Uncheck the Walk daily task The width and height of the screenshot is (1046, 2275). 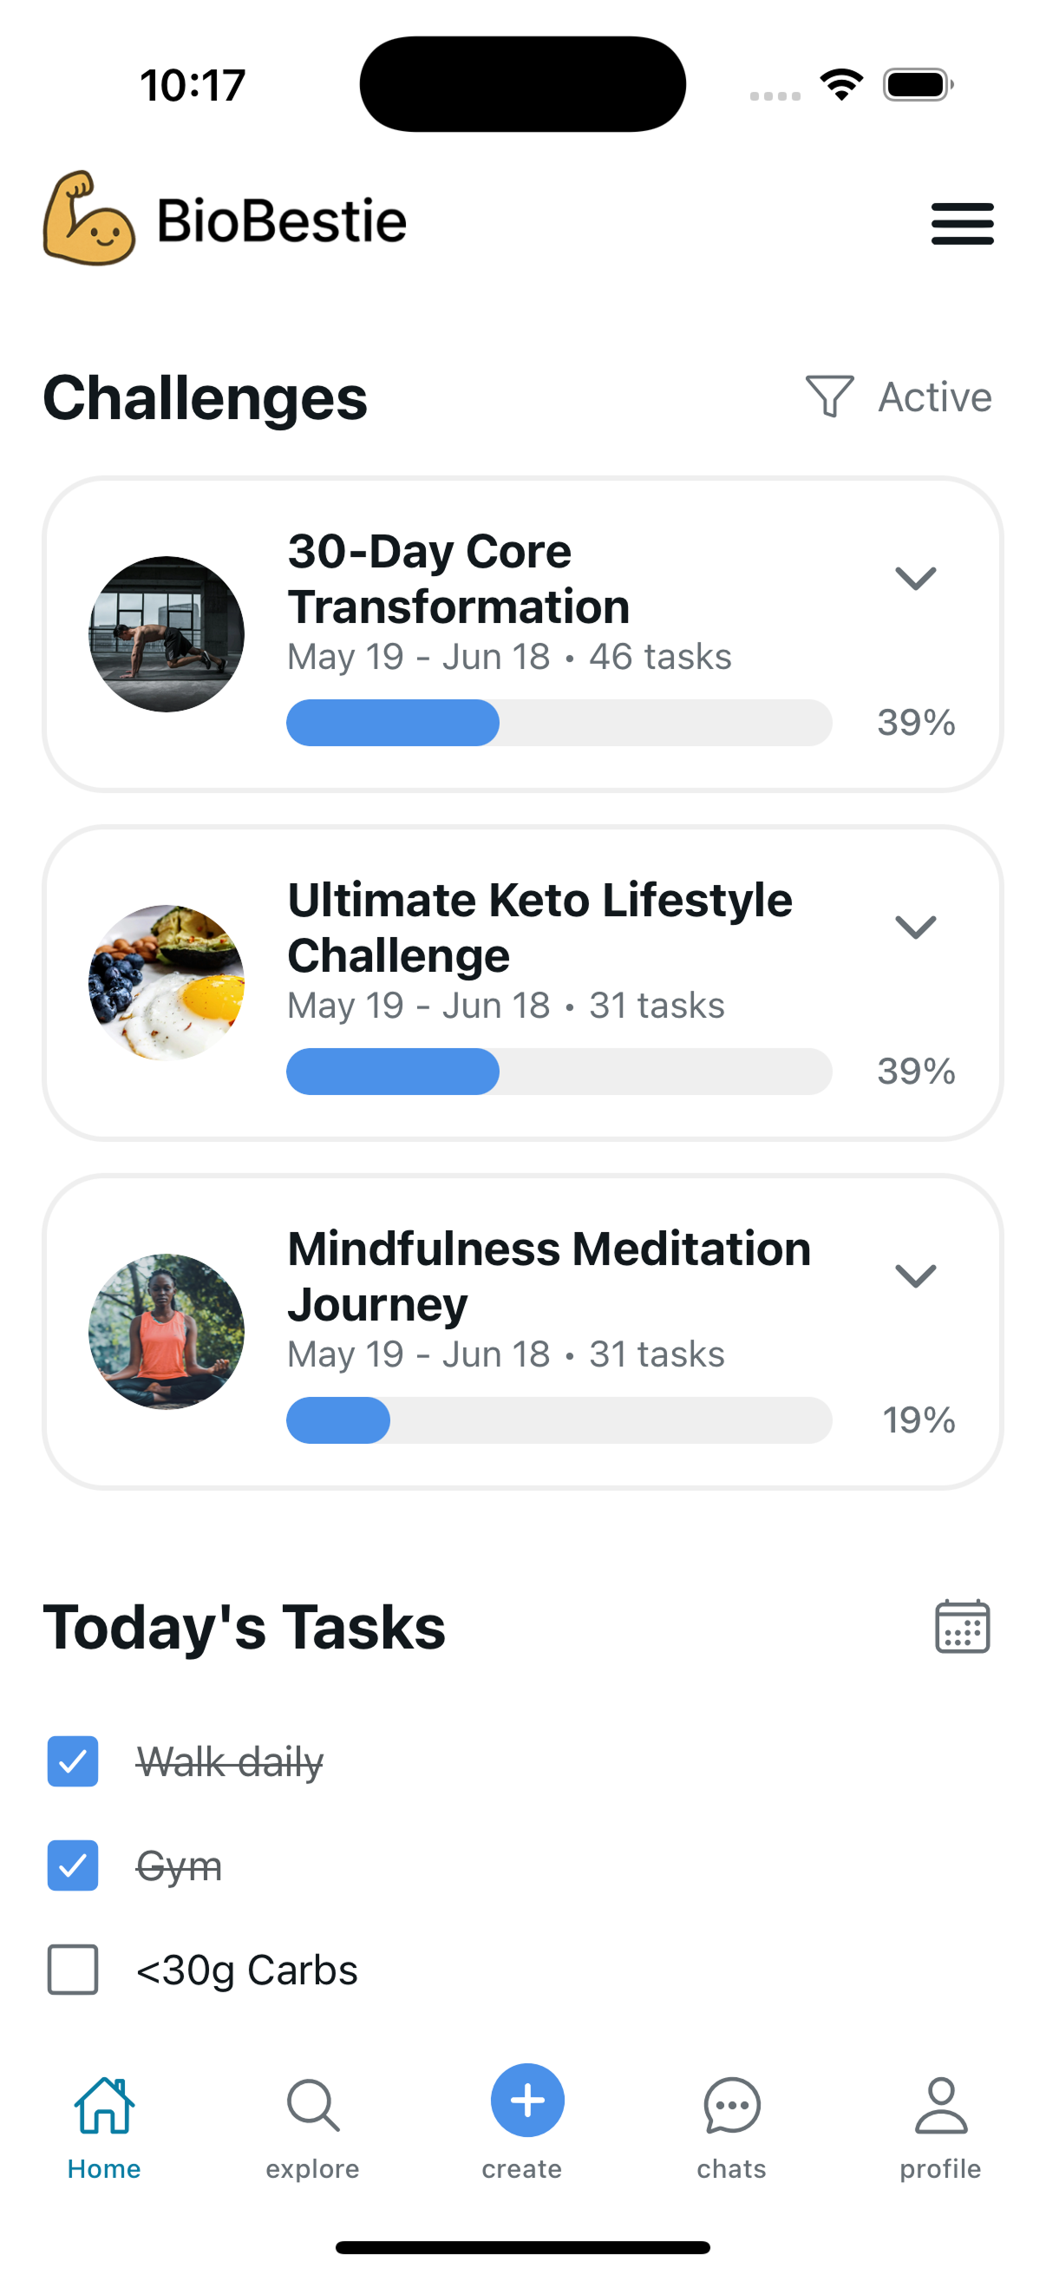pos(72,1761)
